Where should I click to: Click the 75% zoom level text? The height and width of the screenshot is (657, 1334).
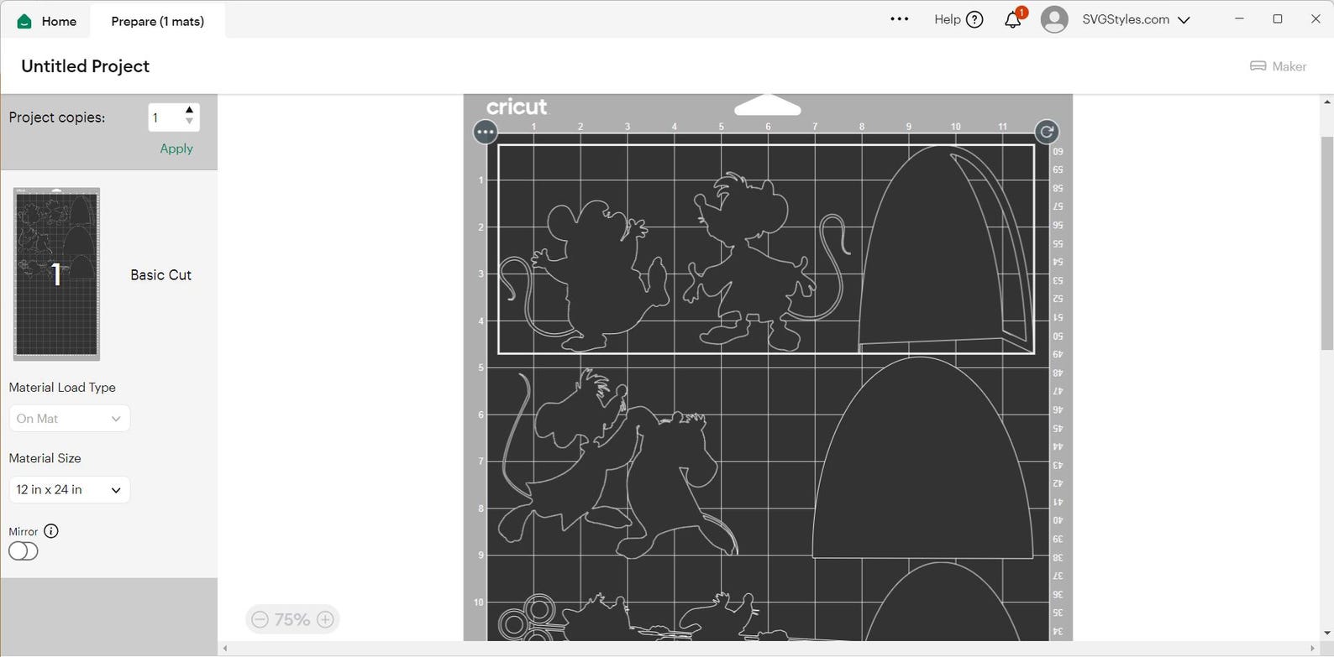pos(292,619)
